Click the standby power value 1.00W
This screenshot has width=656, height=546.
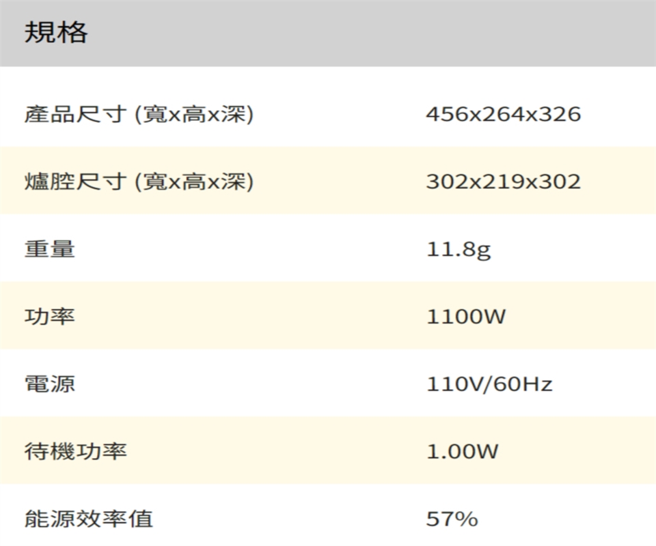click(x=463, y=451)
